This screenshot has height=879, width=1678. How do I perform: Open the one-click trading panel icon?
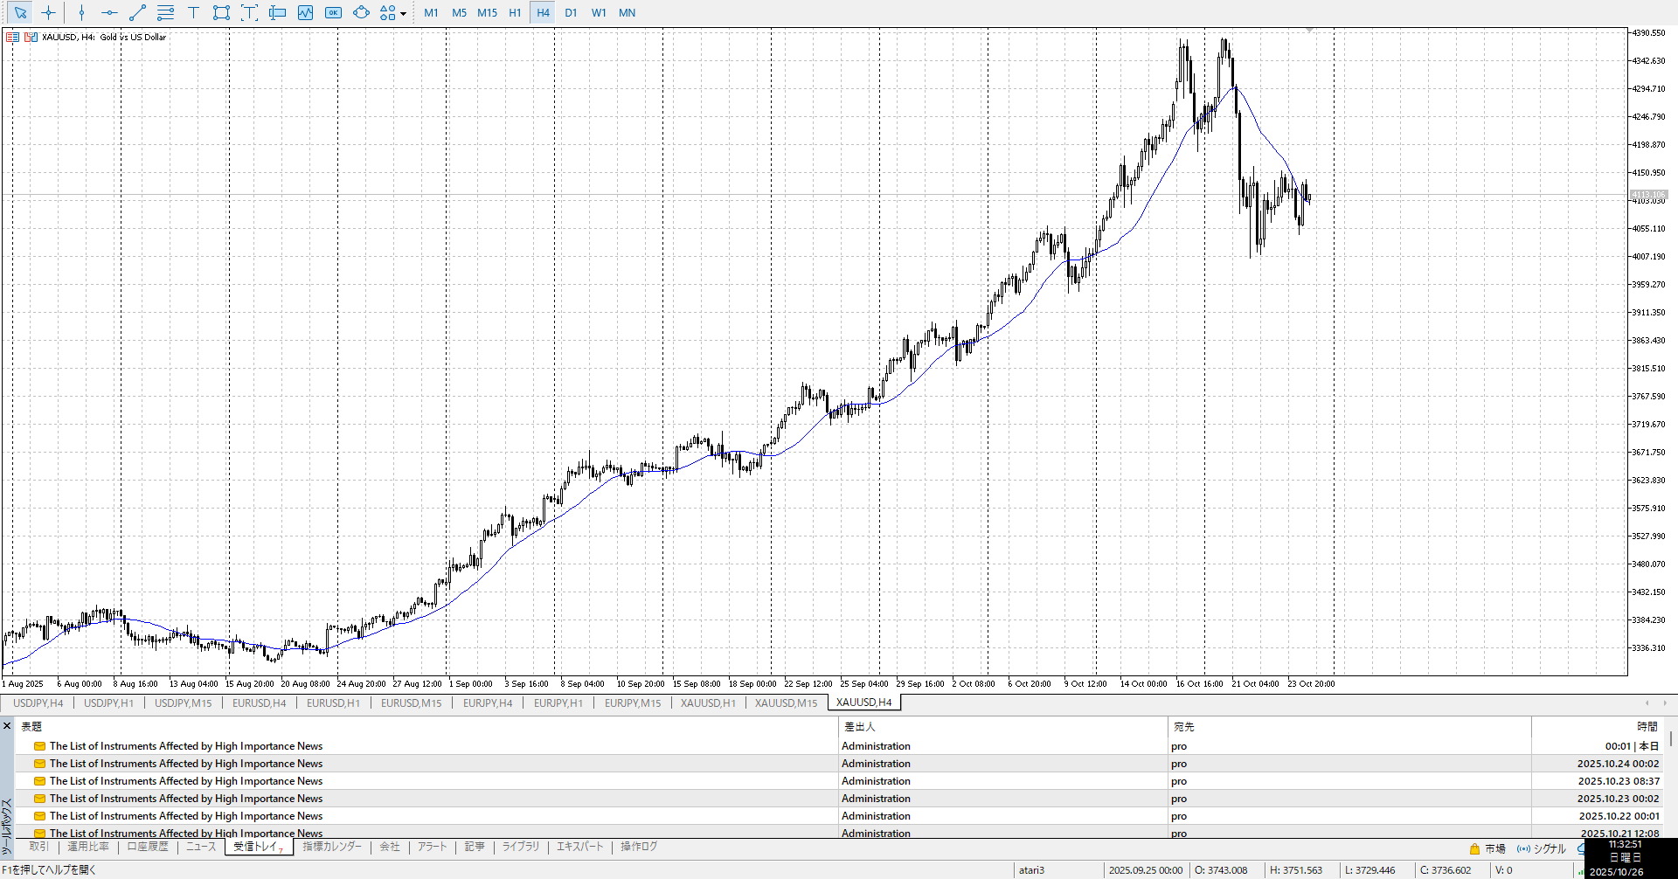click(x=12, y=38)
